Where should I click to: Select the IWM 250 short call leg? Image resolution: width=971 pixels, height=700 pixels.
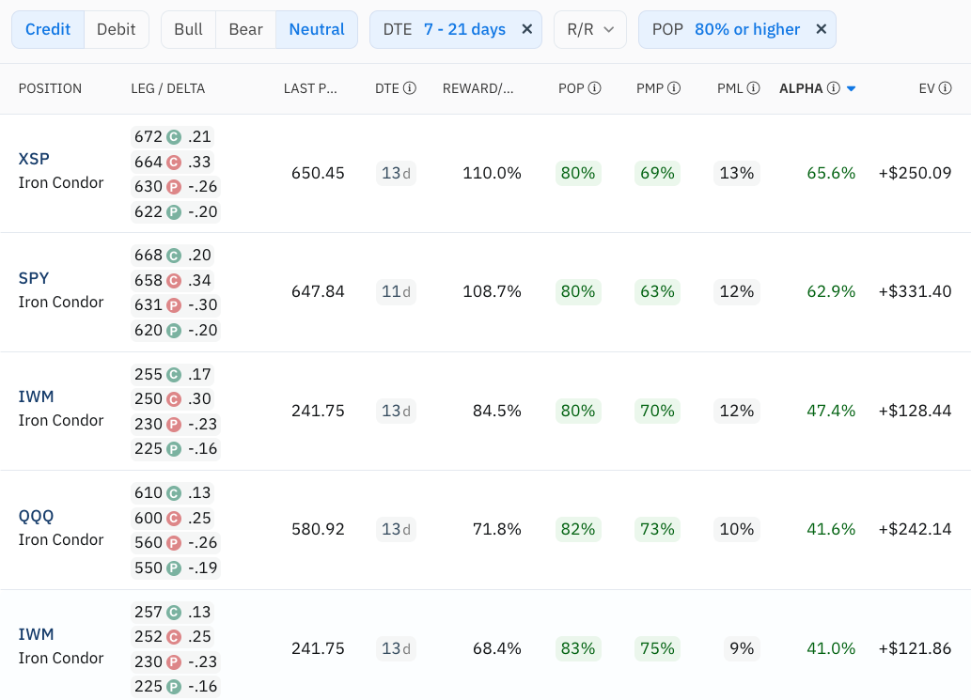pyautogui.click(x=173, y=399)
